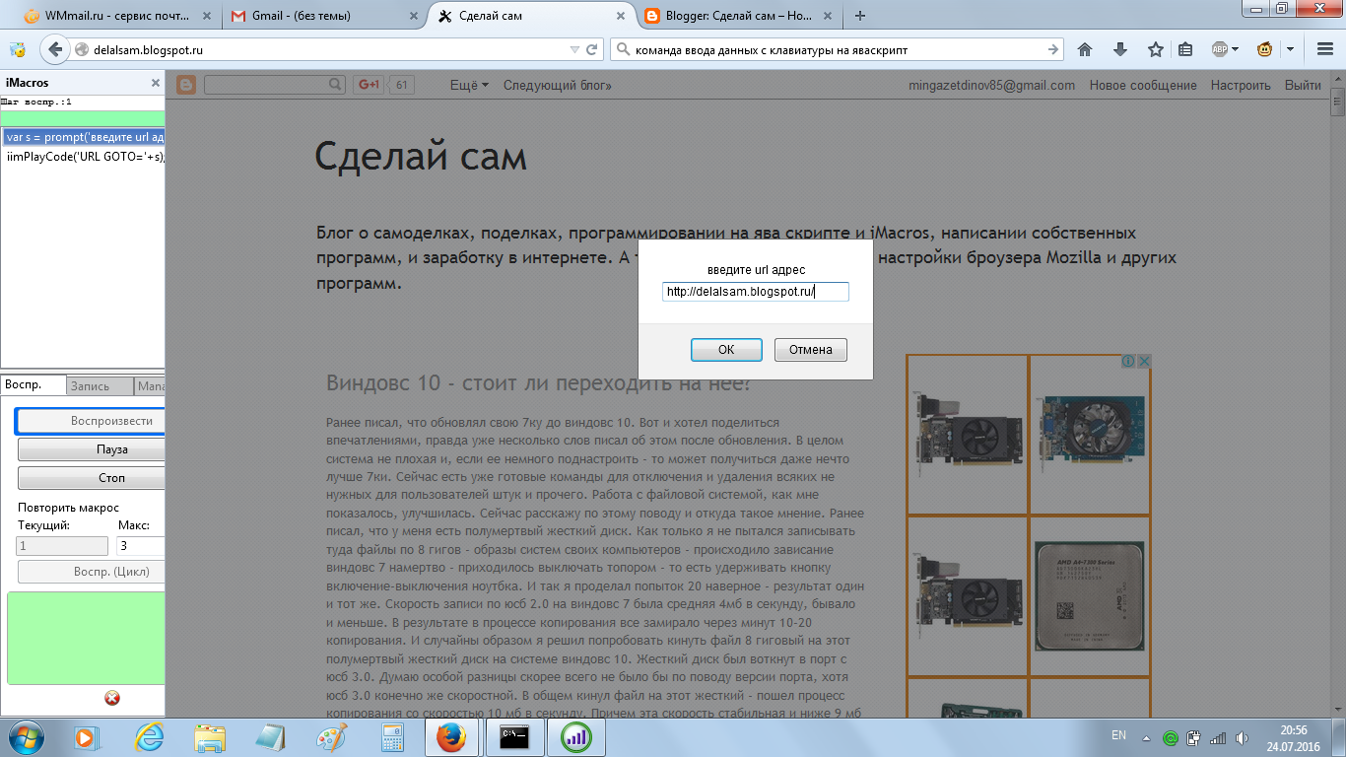Bookmark the page using the star icon
This screenshot has height=757, width=1346.
tap(1154, 49)
